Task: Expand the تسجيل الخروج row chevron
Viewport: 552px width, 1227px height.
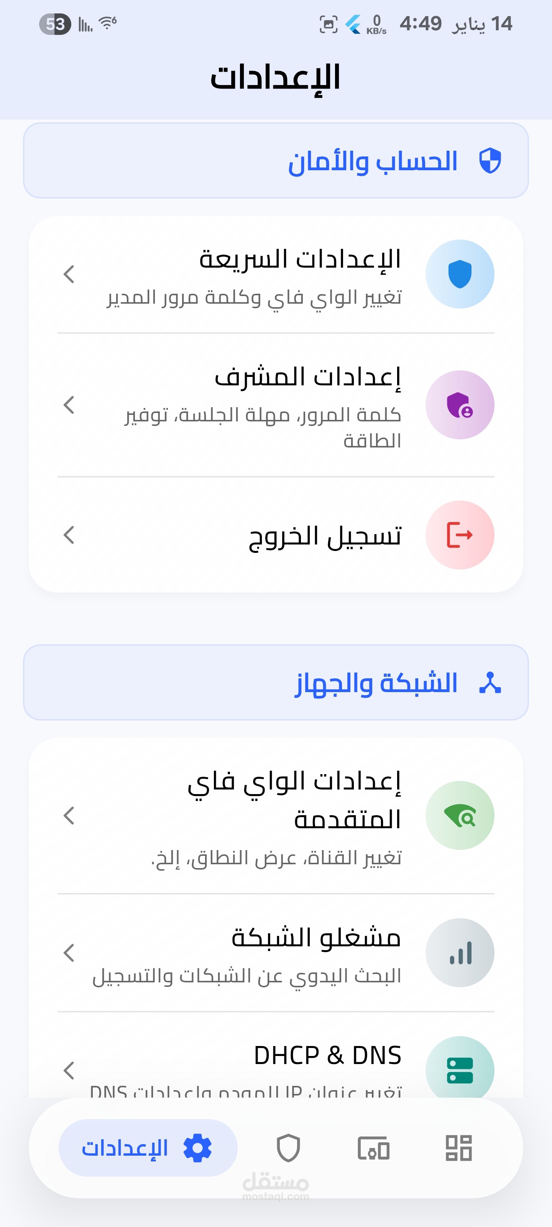Action: (x=69, y=535)
